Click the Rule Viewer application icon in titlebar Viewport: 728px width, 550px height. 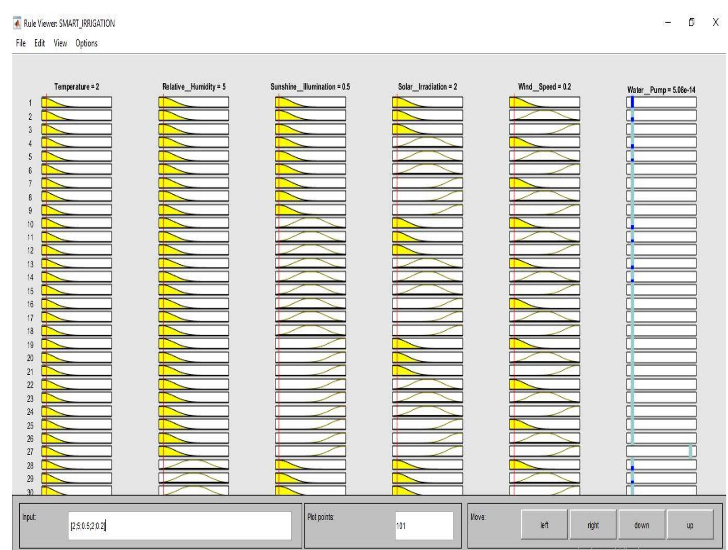(x=17, y=24)
